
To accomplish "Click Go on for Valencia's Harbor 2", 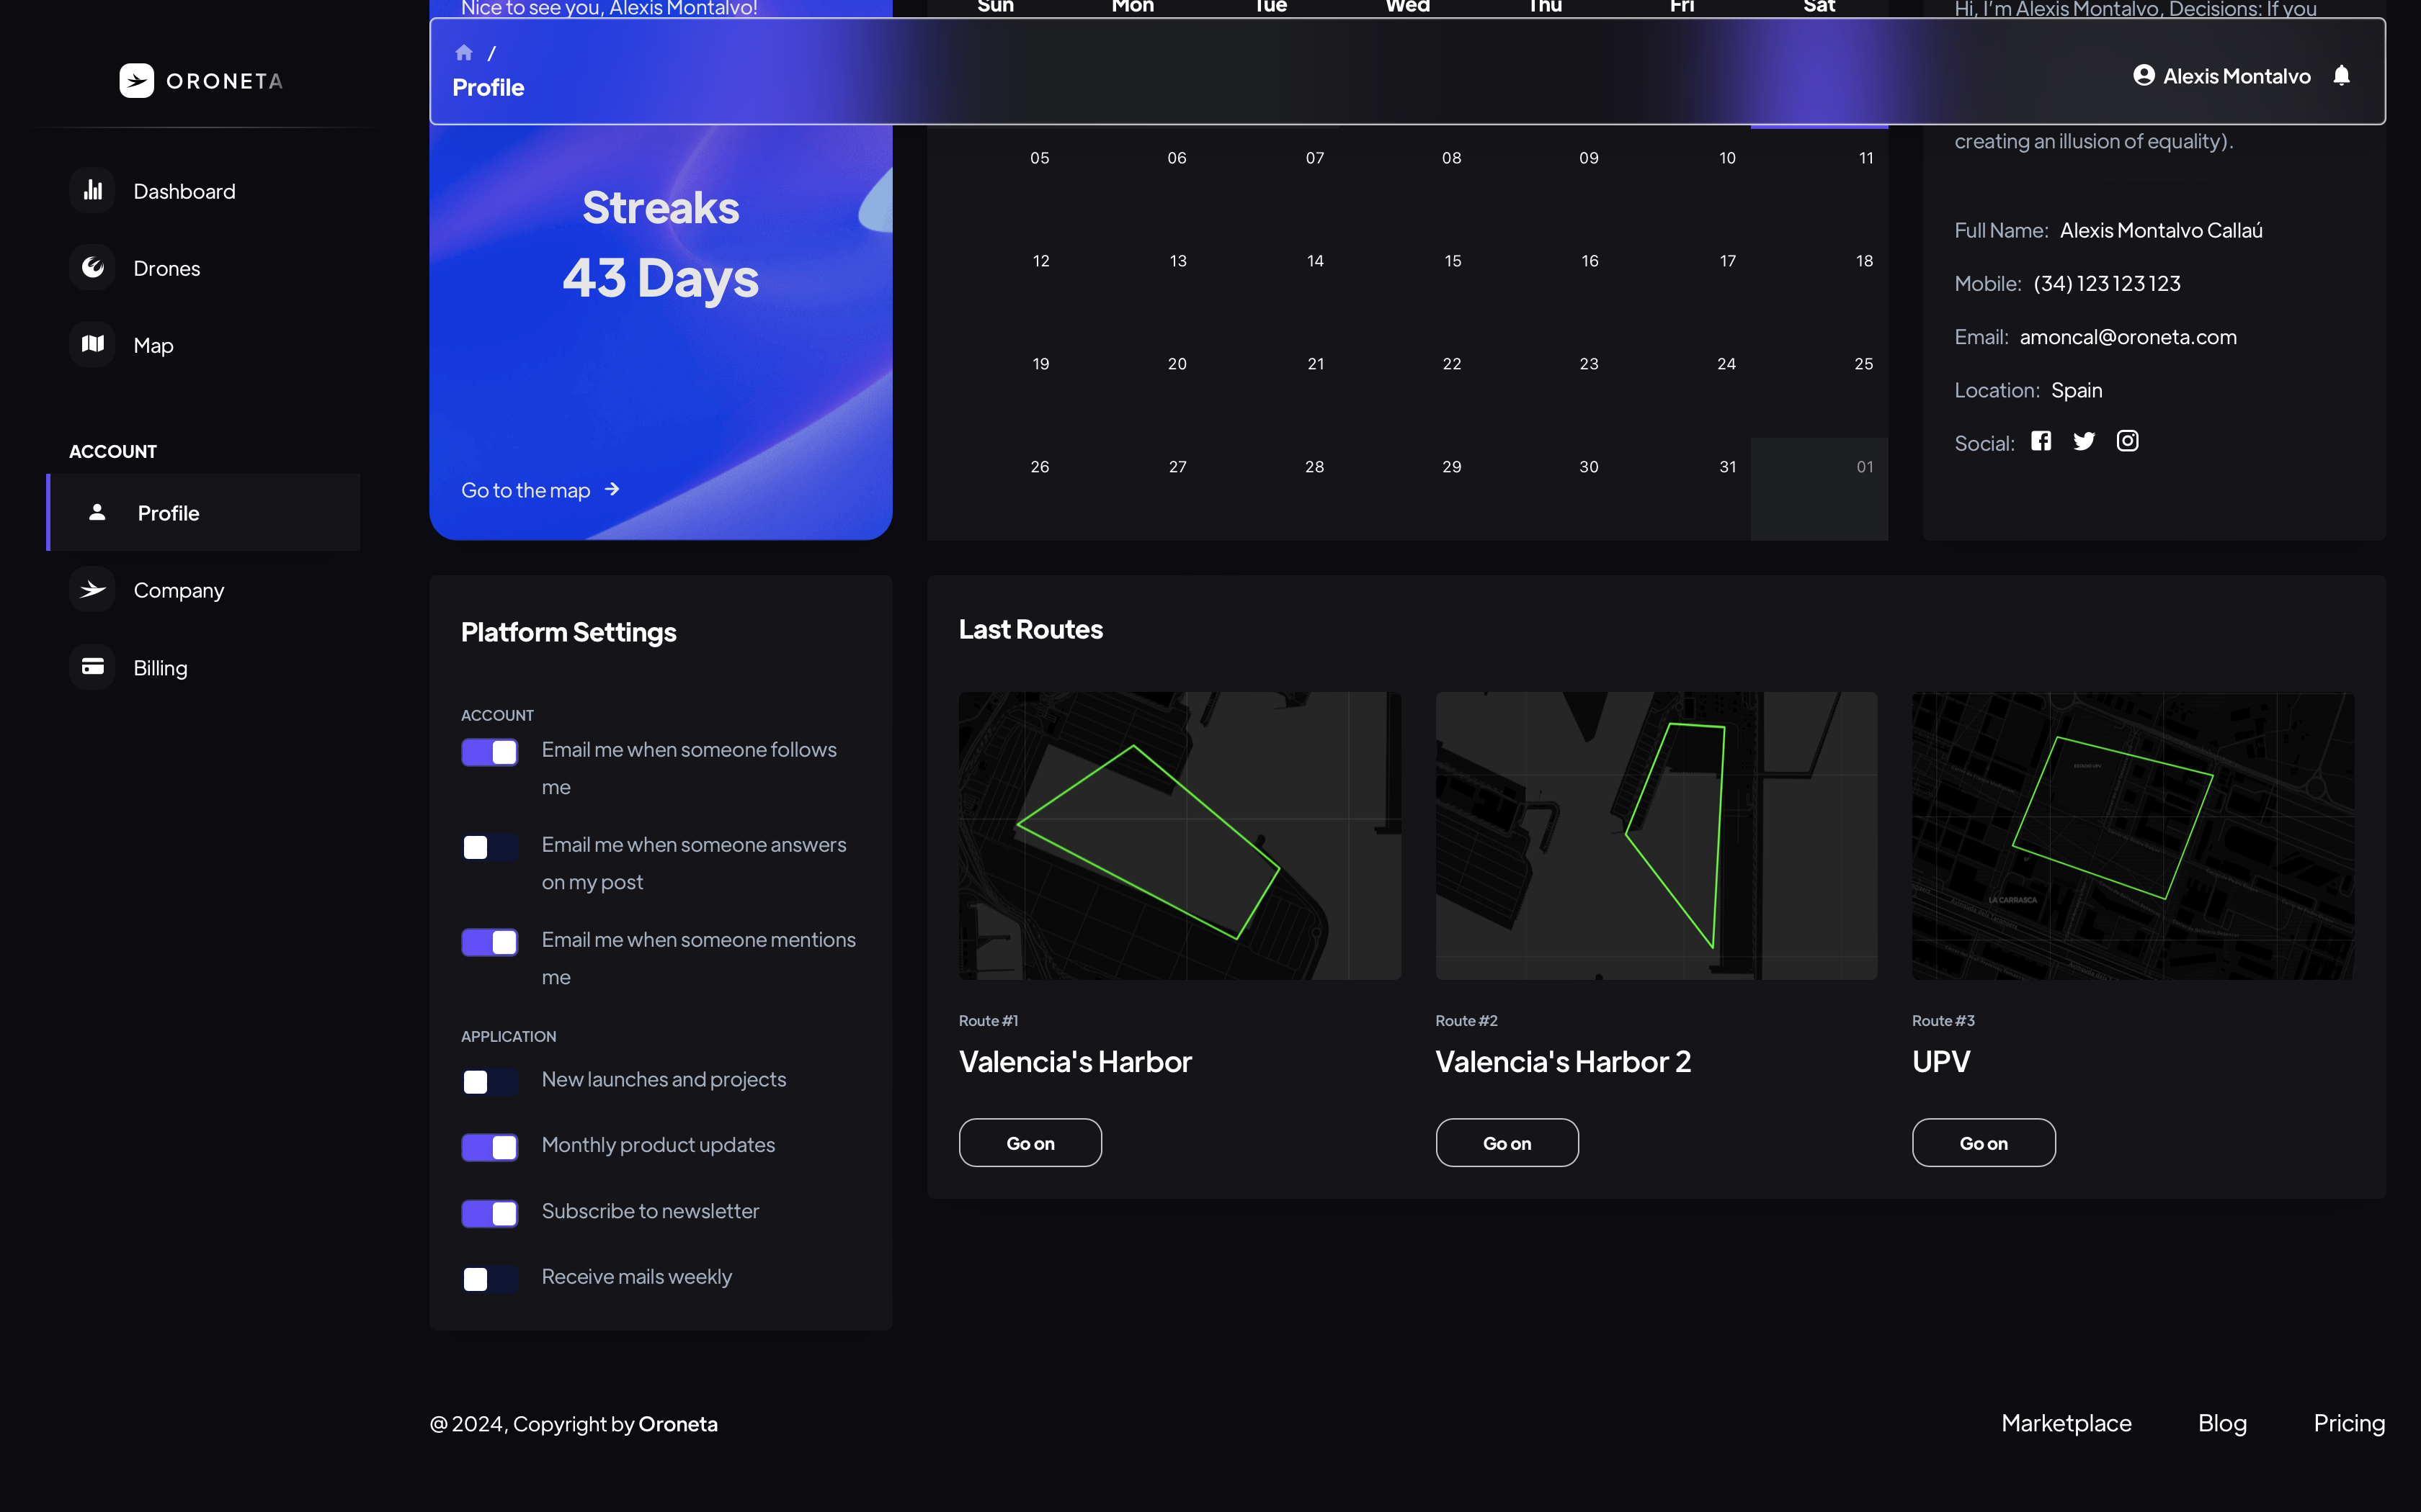I will (x=1507, y=1143).
